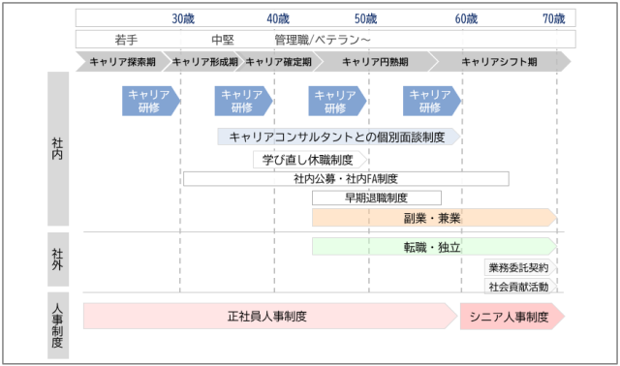This screenshot has width=620, height=366.
Task: Select the キャリア研修 arrow before 60歳
Action: pos(432,101)
